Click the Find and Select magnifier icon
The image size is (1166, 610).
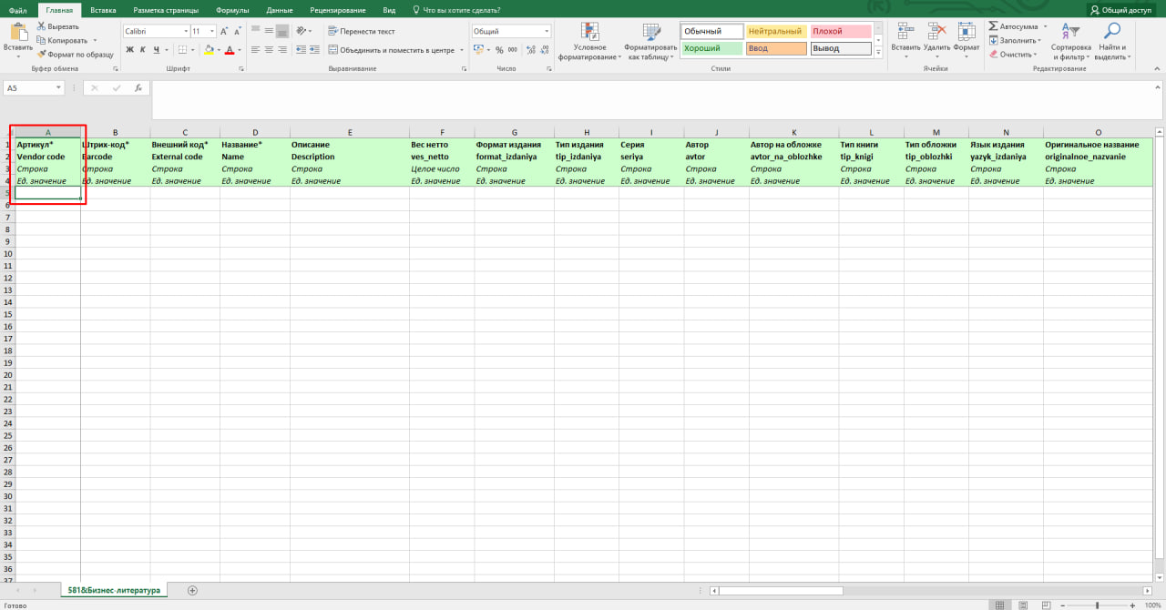pyautogui.click(x=1111, y=32)
